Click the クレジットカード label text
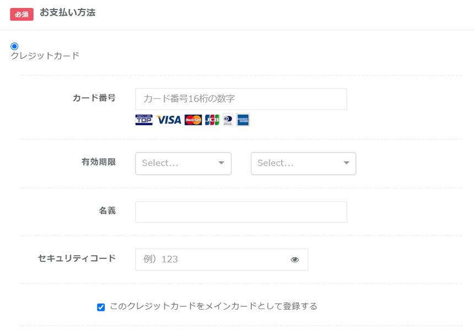Viewport: 474px width, 330px height. pos(45,56)
